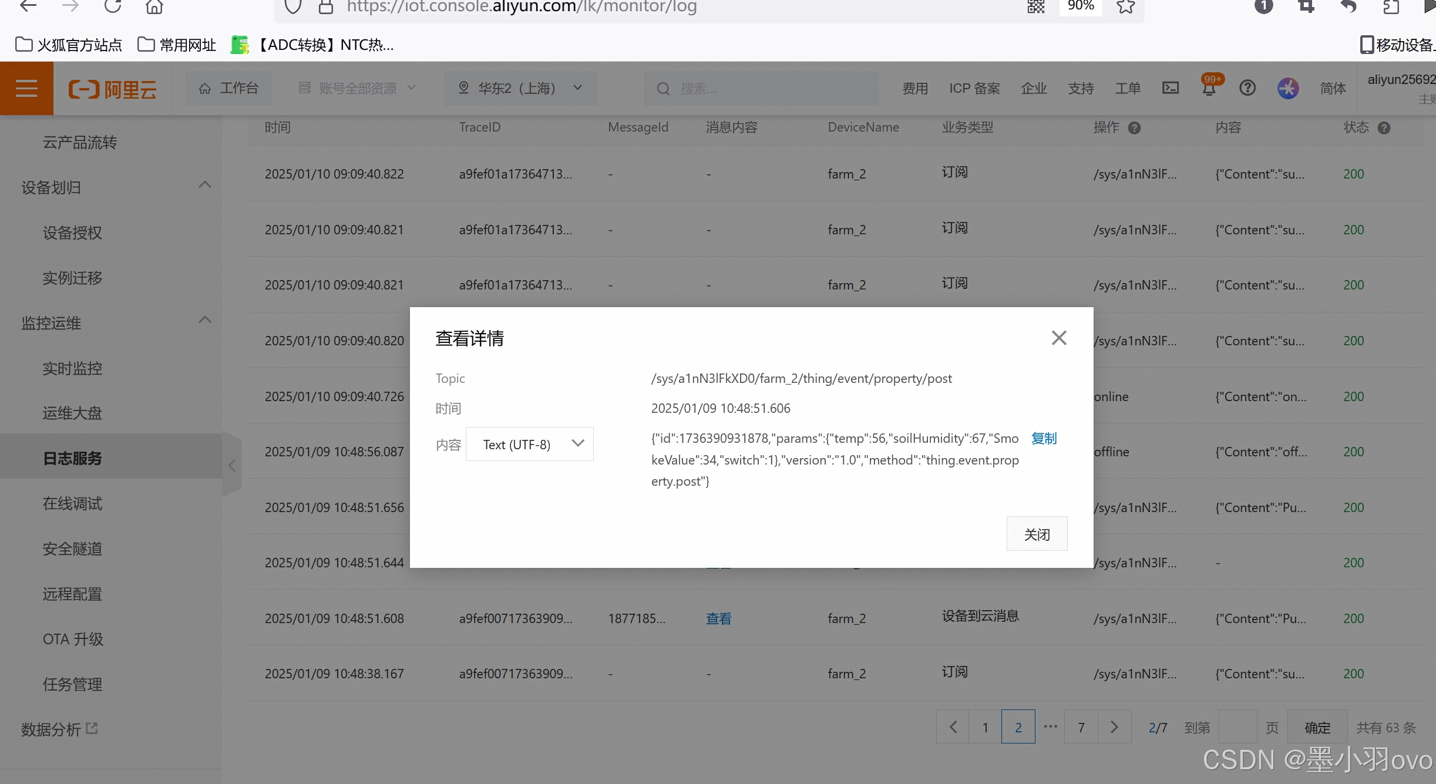This screenshot has width=1436, height=784.
Task: Open the hamburger navigation menu
Action: pyautogui.click(x=26, y=89)
